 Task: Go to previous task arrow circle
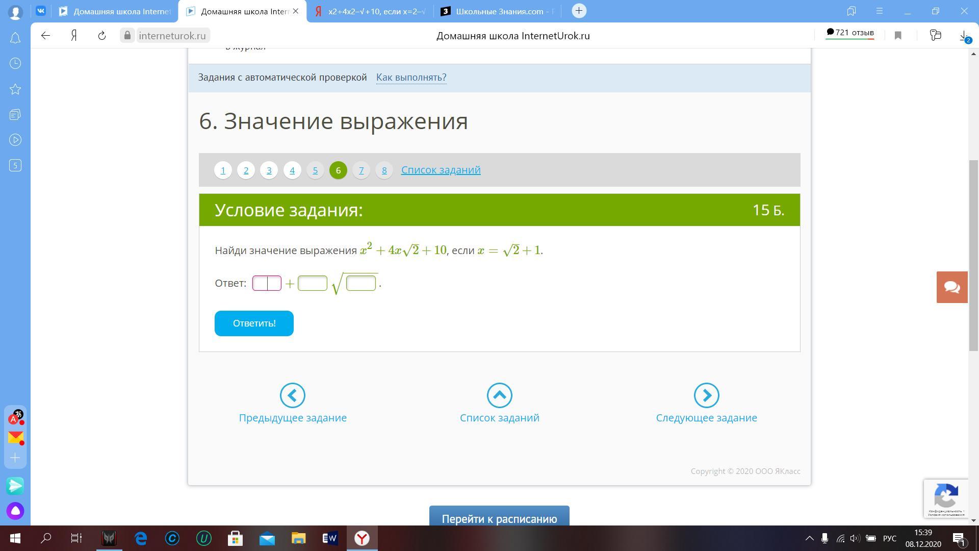(292, 395)
